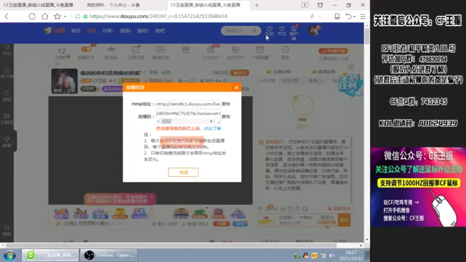The width and height of the screenshot is (466, 262).
Task: Click the skin shirt icon in the title bar
Action: pyautogui.click(x=320, y=5)
